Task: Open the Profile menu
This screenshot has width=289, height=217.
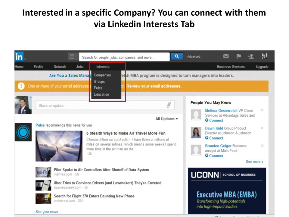Action: pos(39,67)
